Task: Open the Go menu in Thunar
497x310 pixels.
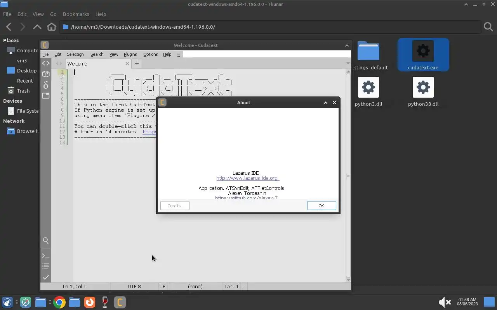Action: tap(53, 14)
